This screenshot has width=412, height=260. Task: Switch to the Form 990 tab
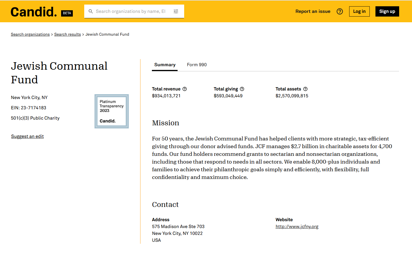point(197,65)
